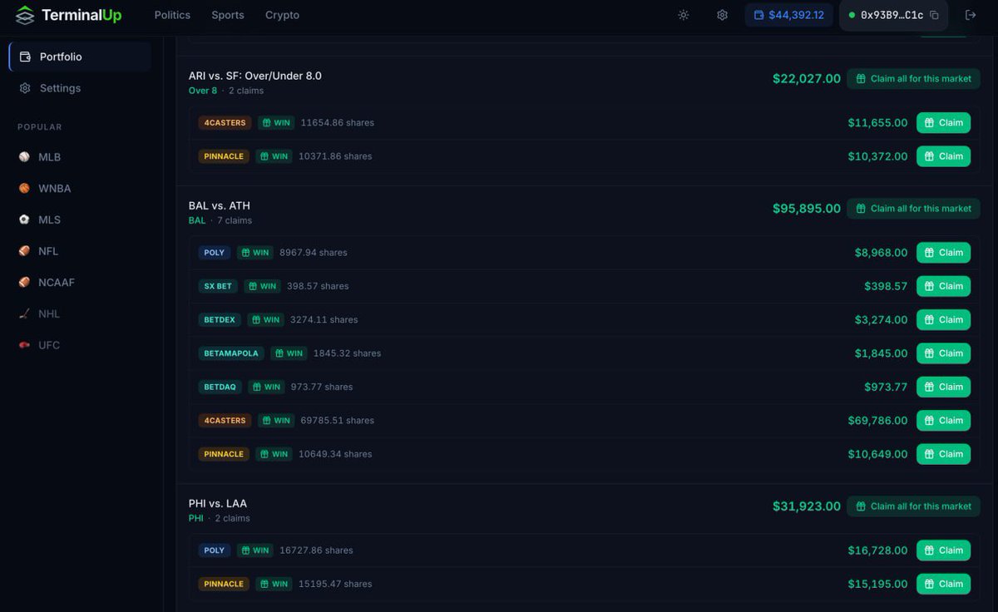
Task: Click the sidebar Settings gear icon
Action: pyautogui.click(x=25, y=88)
